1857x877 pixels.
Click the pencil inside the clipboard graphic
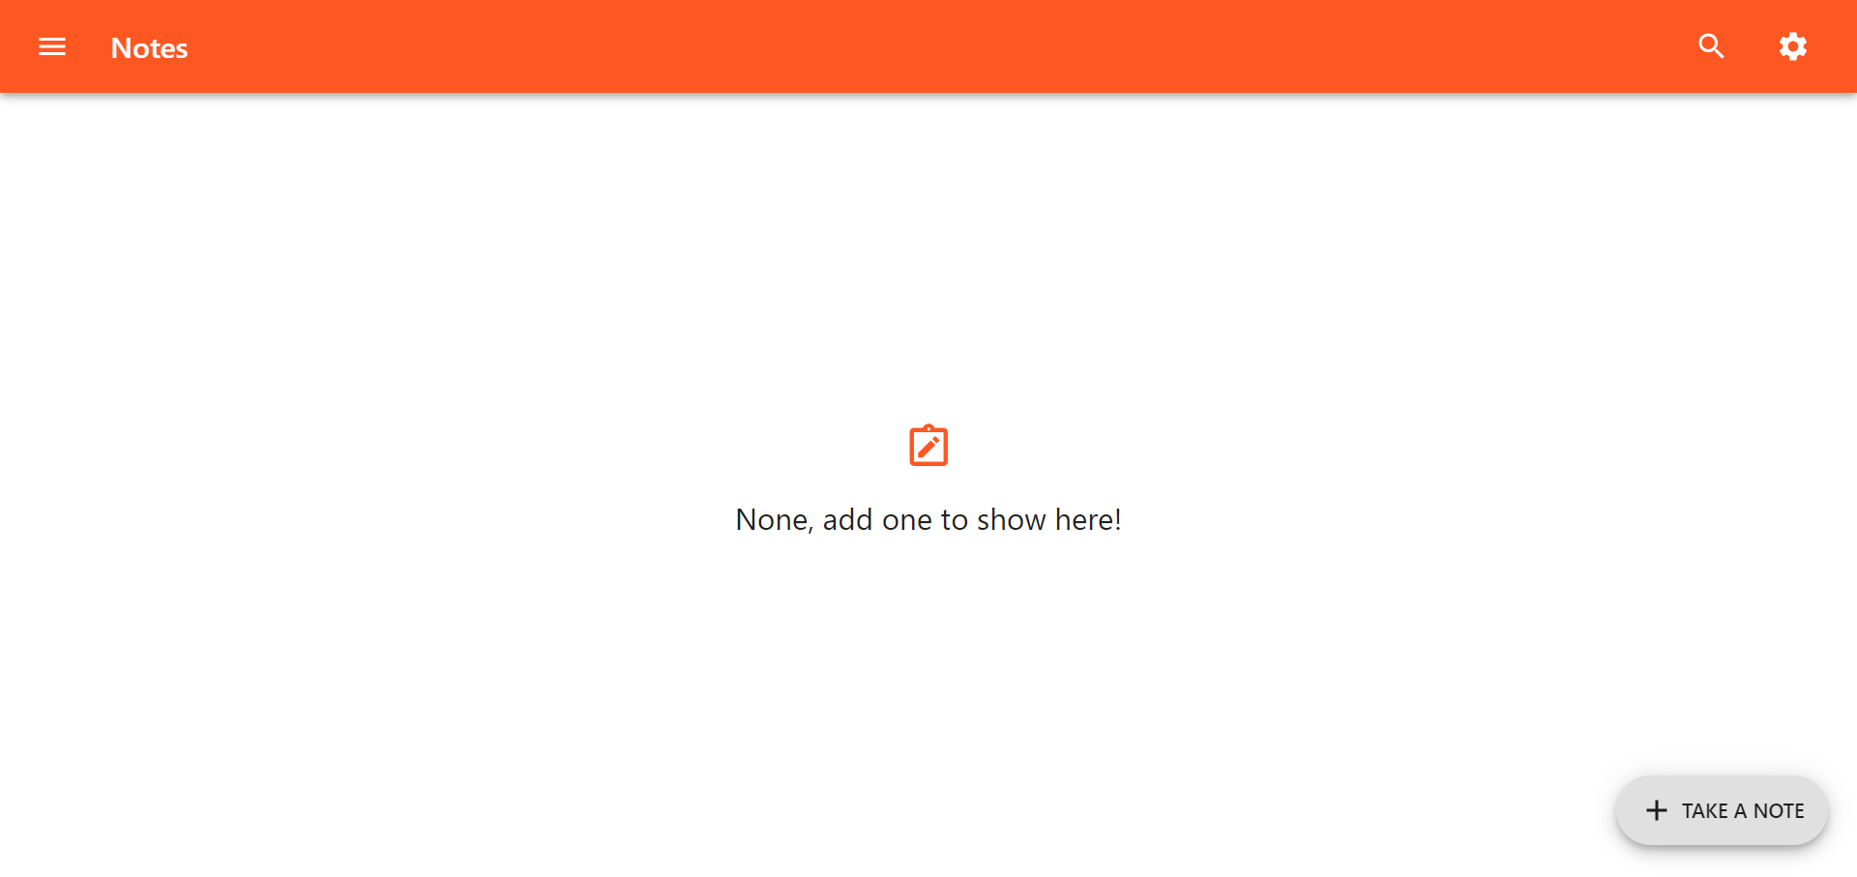[x=928, y=448]
